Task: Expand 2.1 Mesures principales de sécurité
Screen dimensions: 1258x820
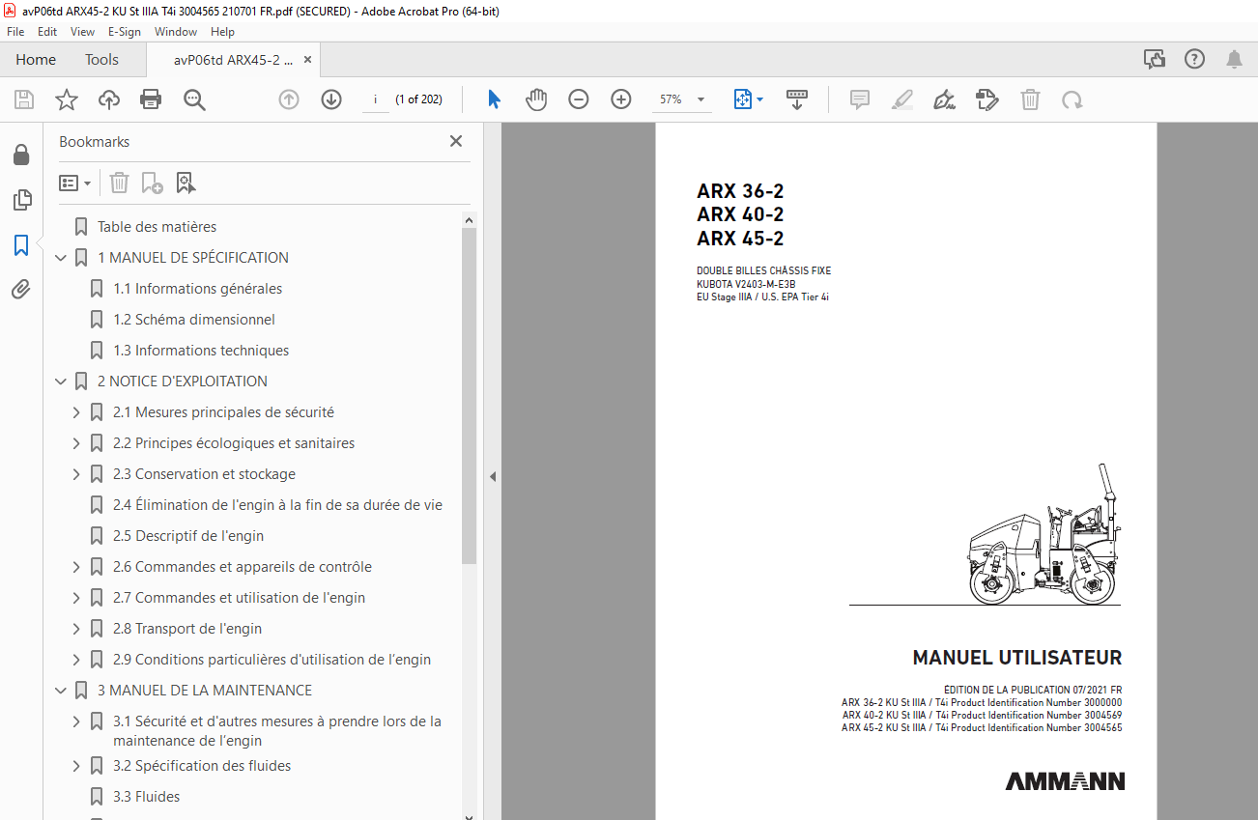Action: [x=77, y=412]
